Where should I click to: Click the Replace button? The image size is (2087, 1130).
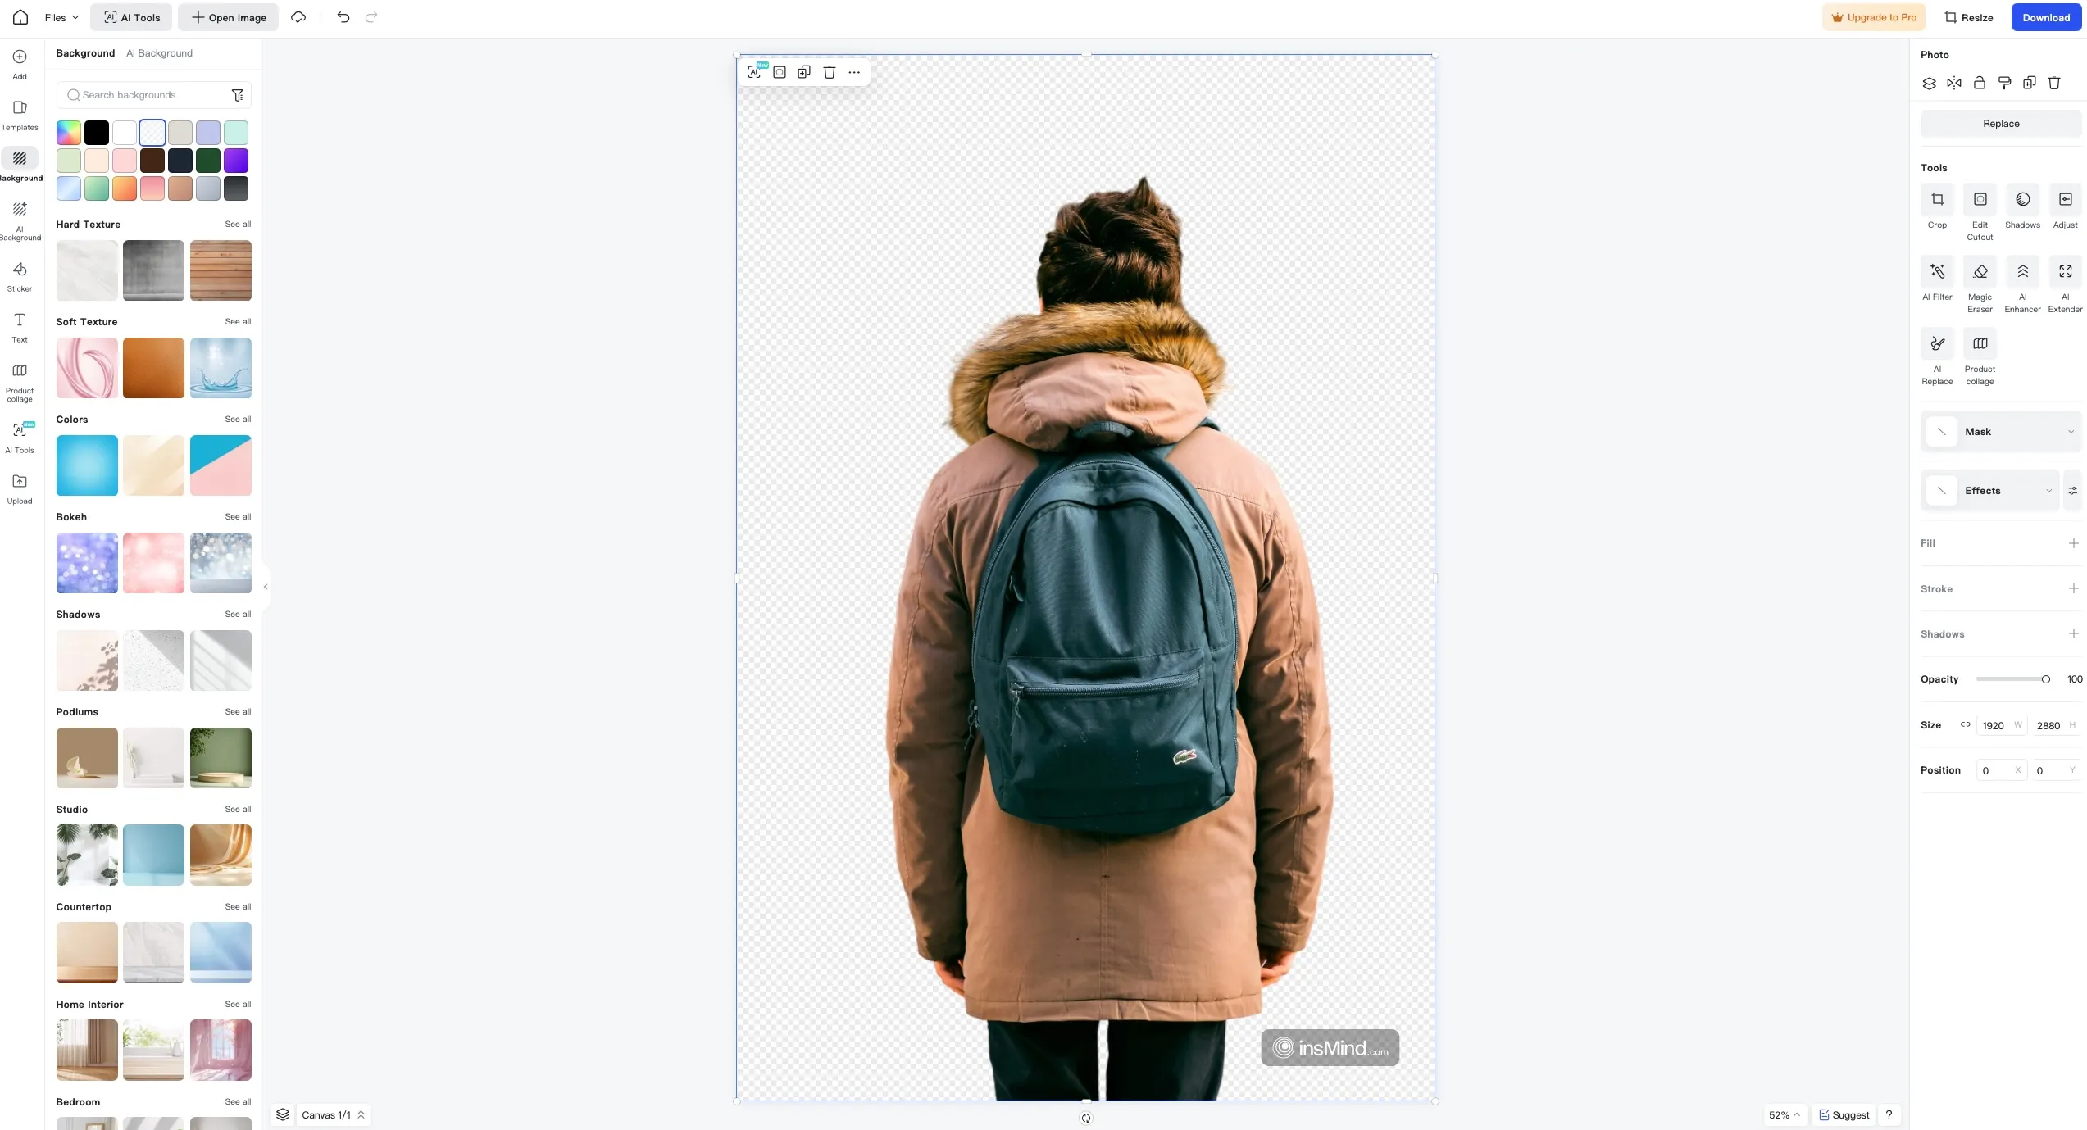(x=2001, y=124)
